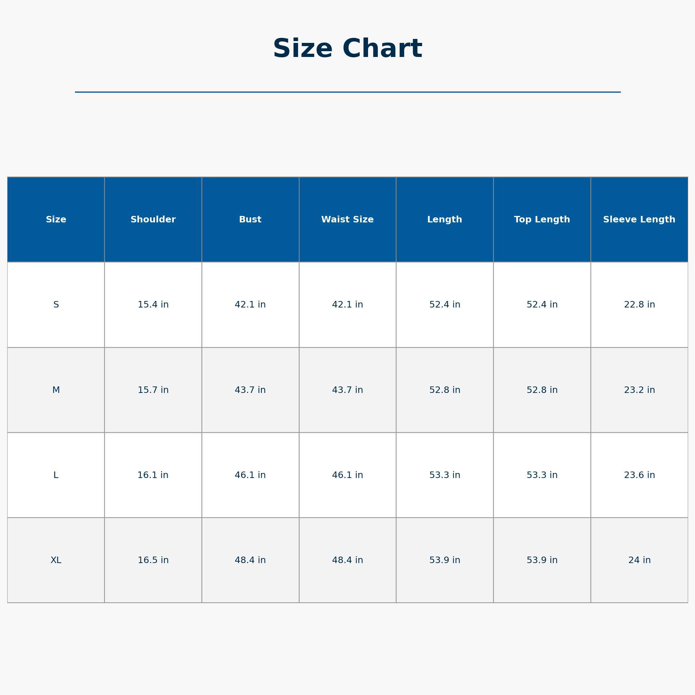Click the Shoulder column header

click(153, 220)
